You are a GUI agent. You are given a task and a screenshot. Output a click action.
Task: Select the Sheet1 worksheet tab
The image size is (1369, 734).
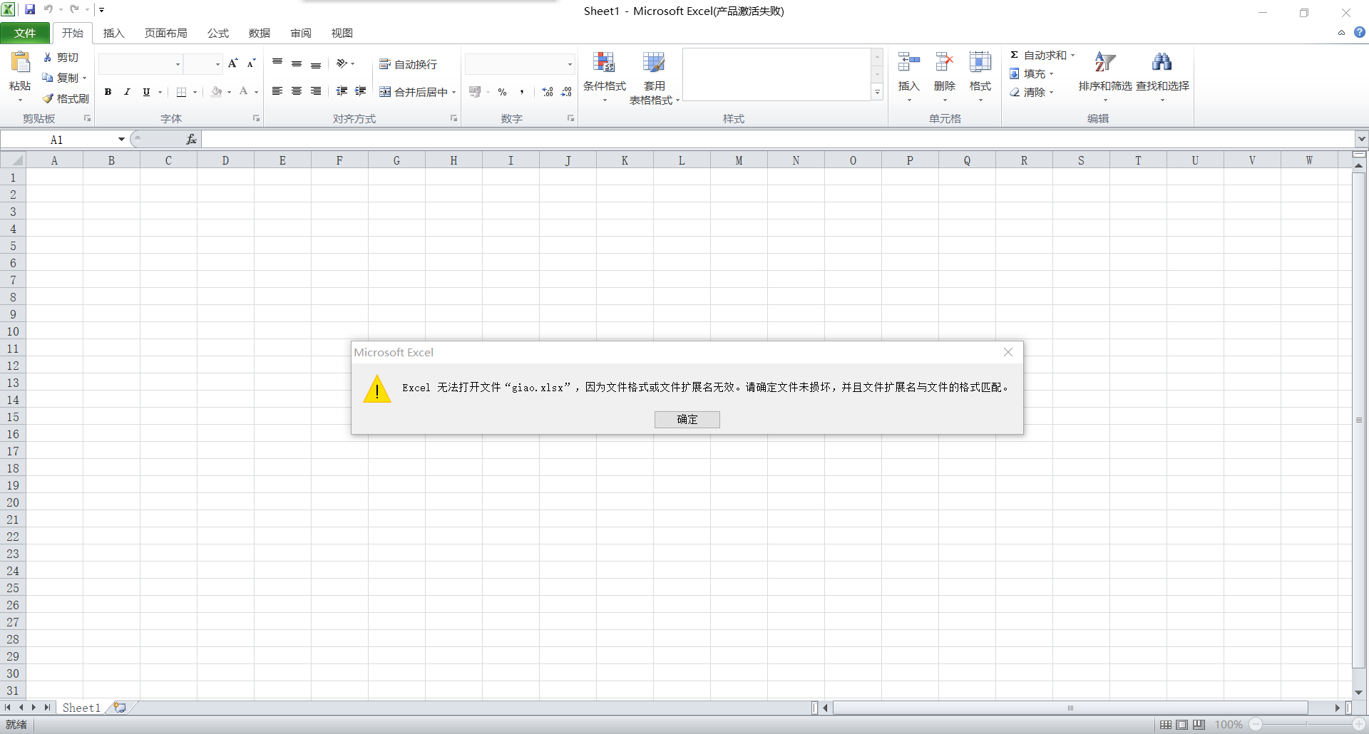point(81,707)
